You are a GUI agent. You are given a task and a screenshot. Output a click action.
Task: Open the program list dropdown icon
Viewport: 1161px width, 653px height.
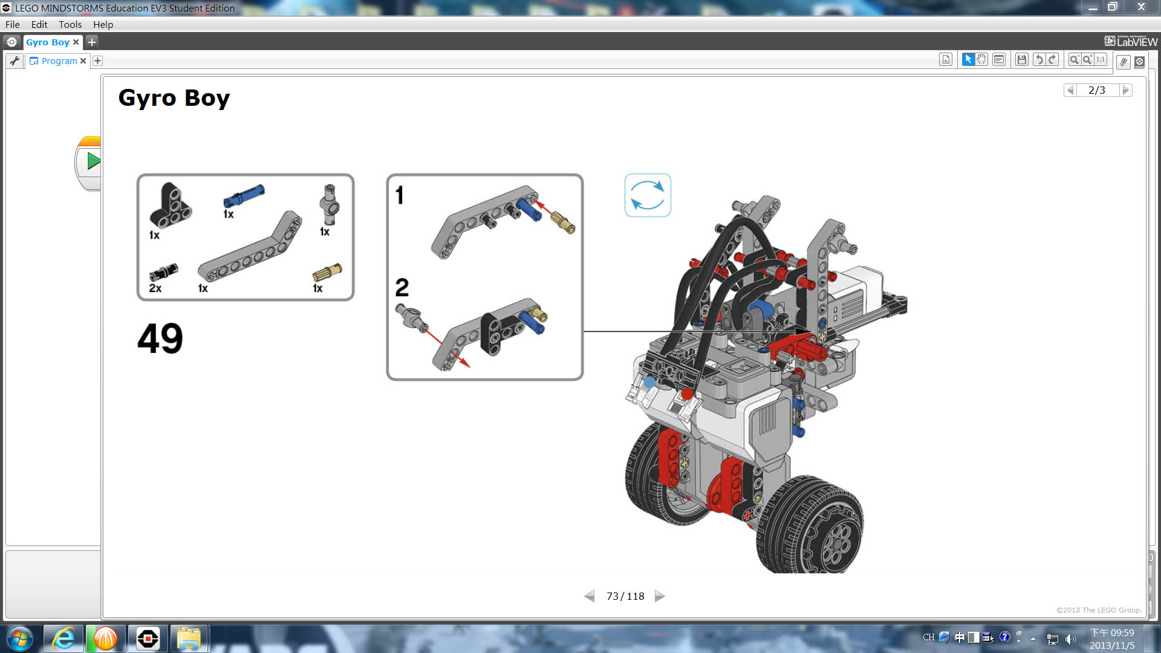tap(946, 60)
